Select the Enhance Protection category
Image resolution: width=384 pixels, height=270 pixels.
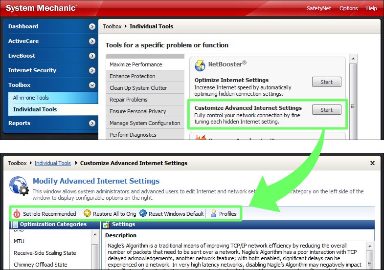[x=145, y=76]
